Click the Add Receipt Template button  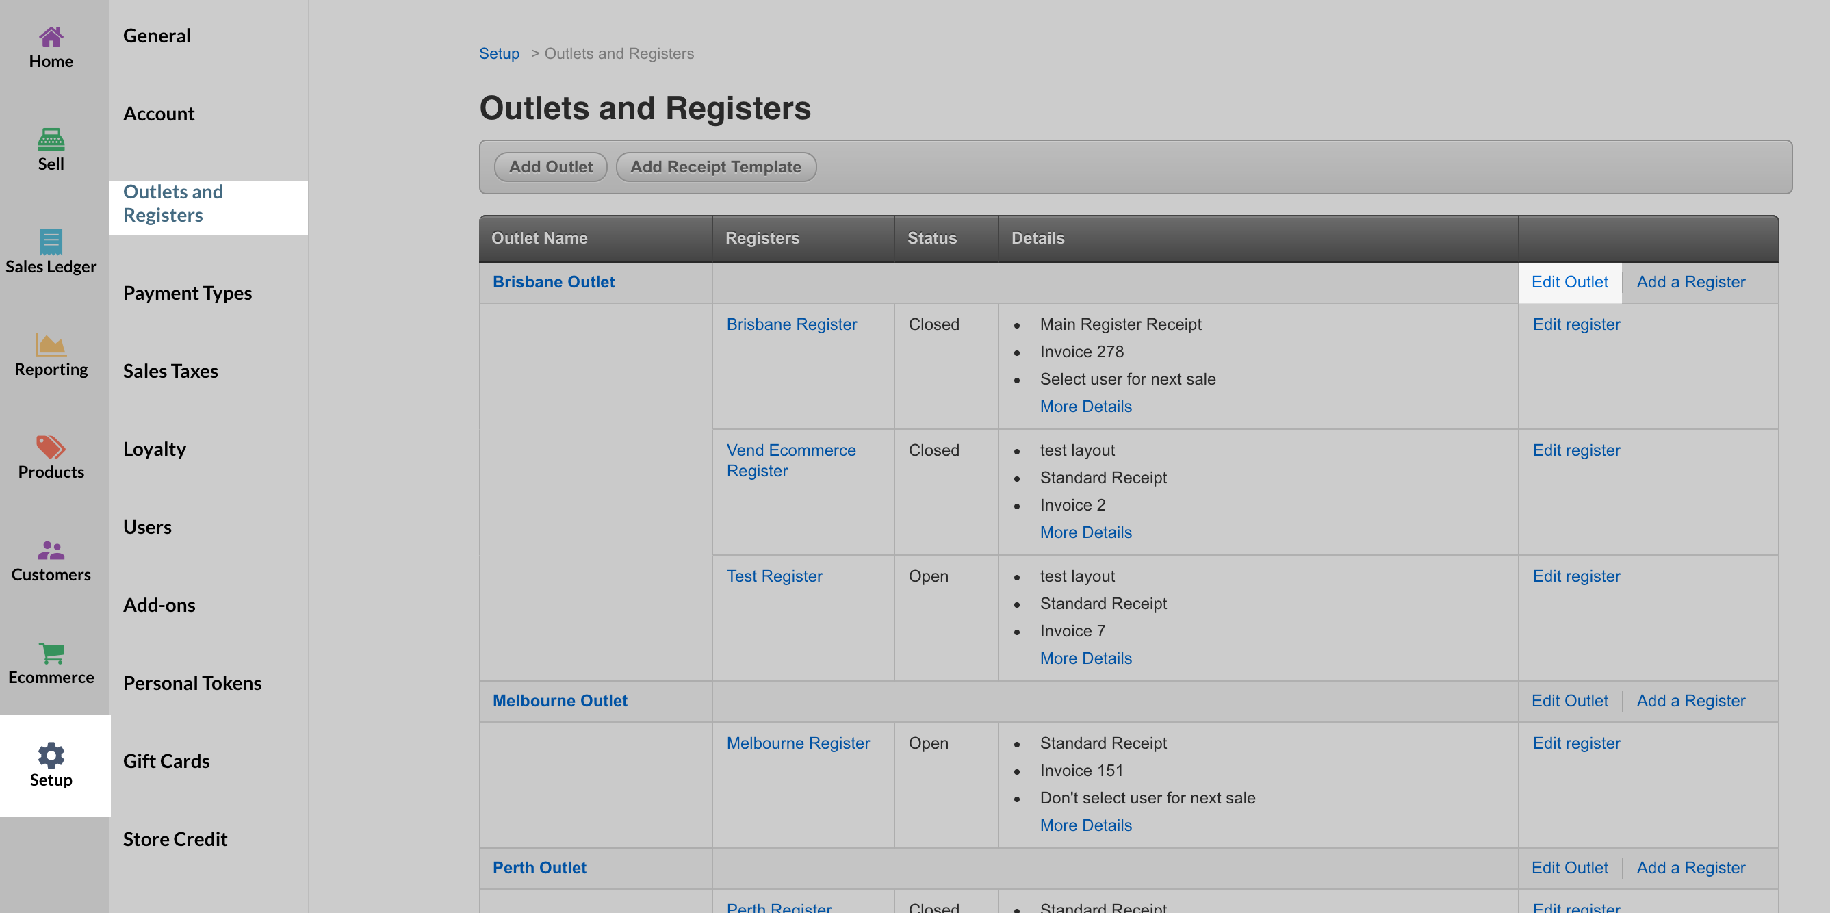pos(715,167)
